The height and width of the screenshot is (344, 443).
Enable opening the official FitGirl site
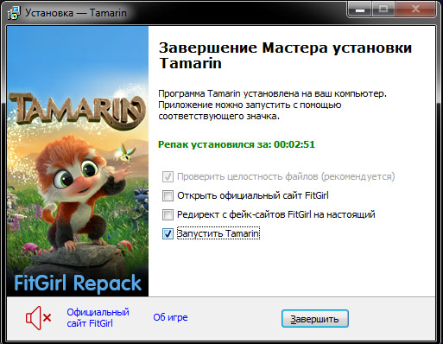click(x=168, y=195)
